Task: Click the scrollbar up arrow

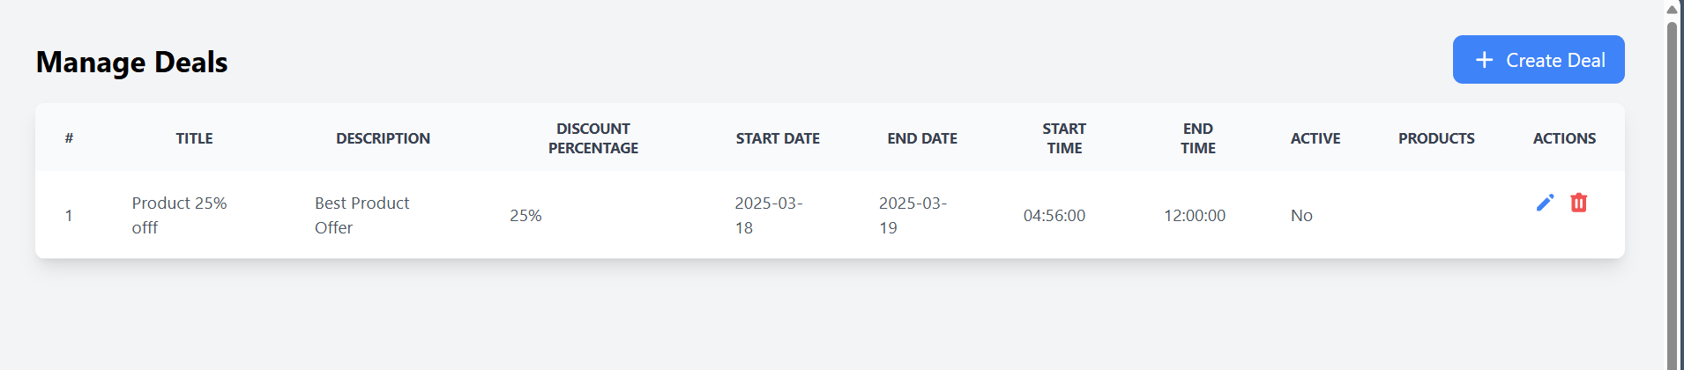Action: click(x=1672, y=10)
